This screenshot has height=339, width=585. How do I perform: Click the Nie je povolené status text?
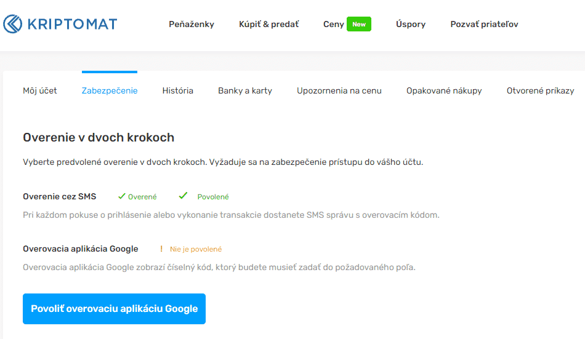[x=196, y=249]
